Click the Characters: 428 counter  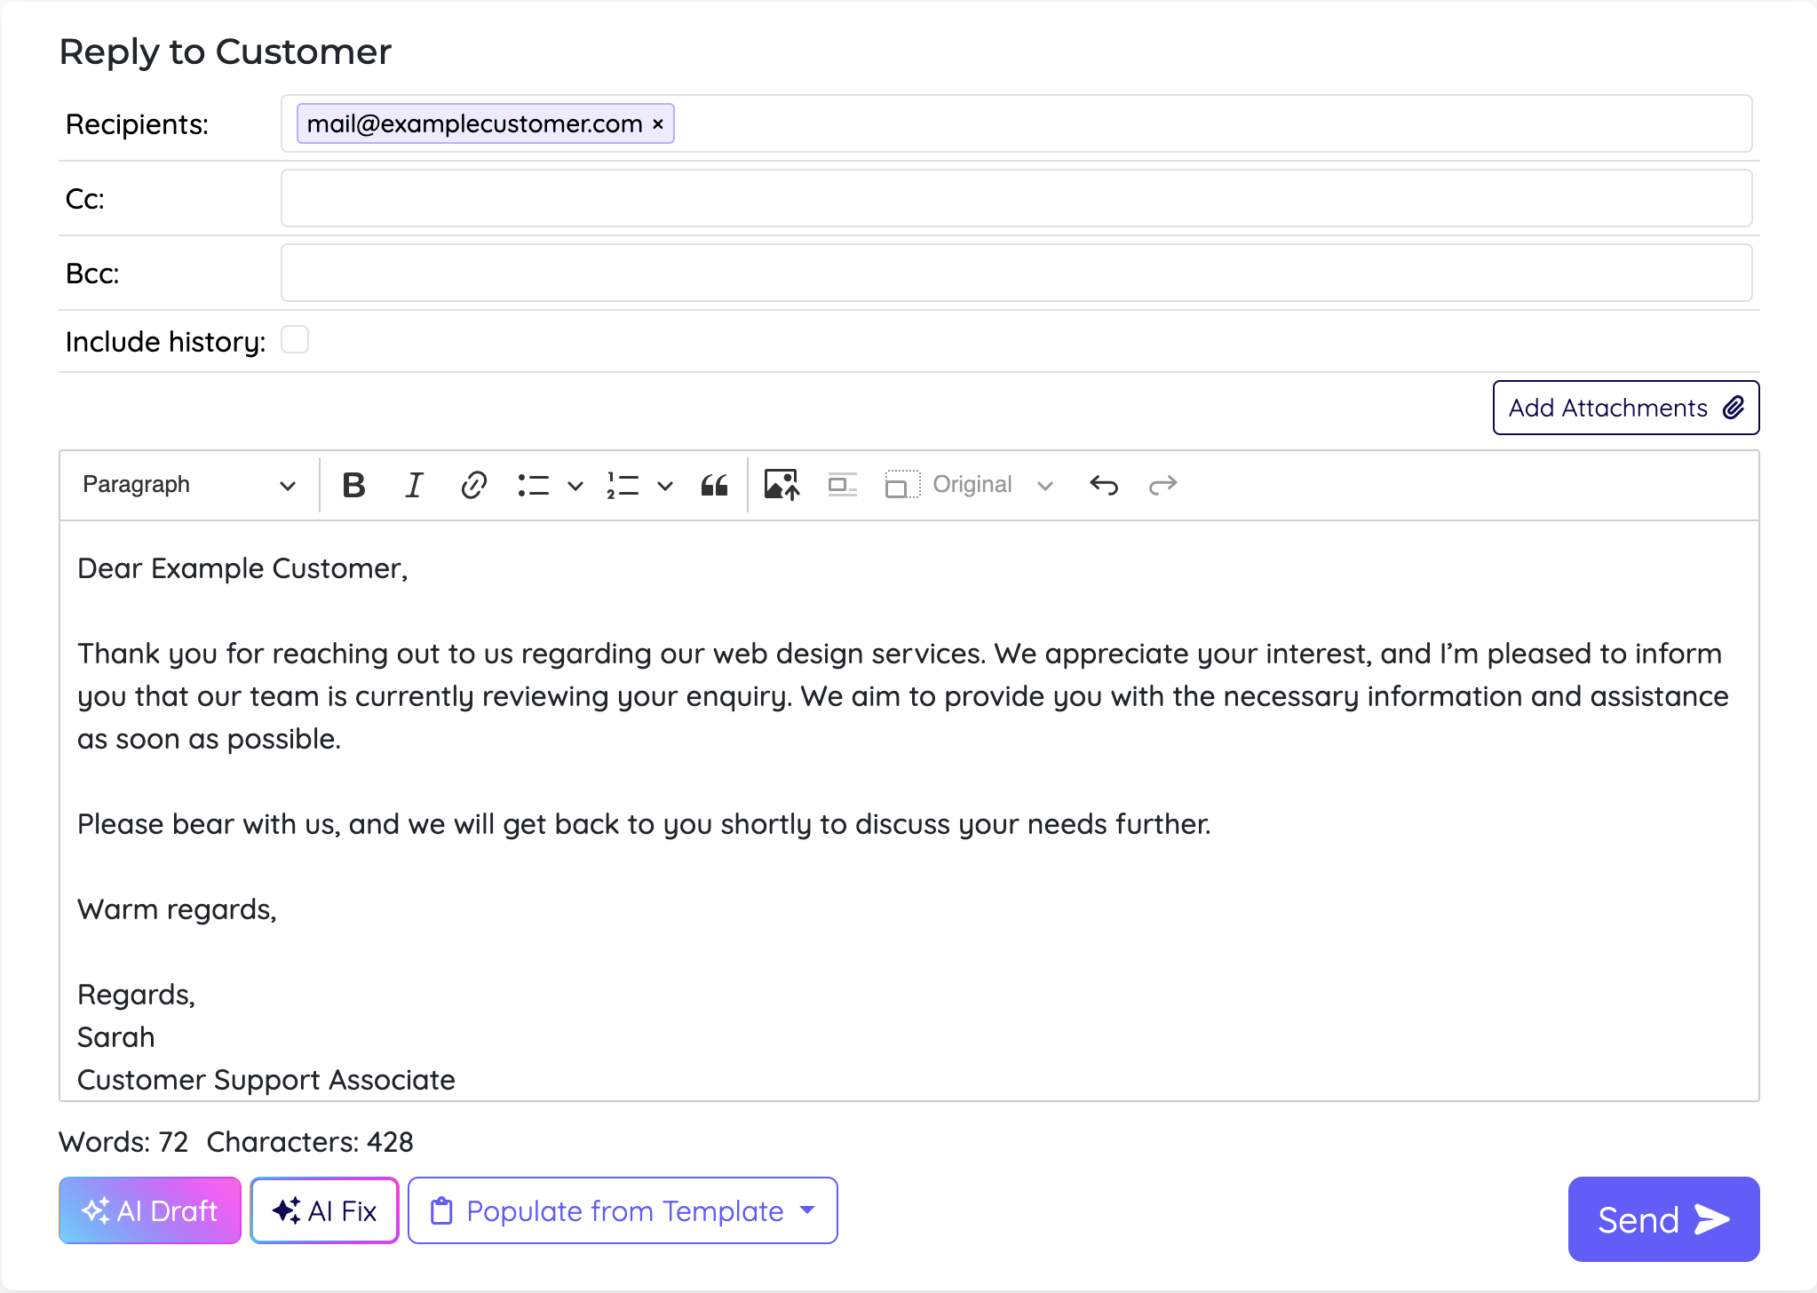[310, 1142]
